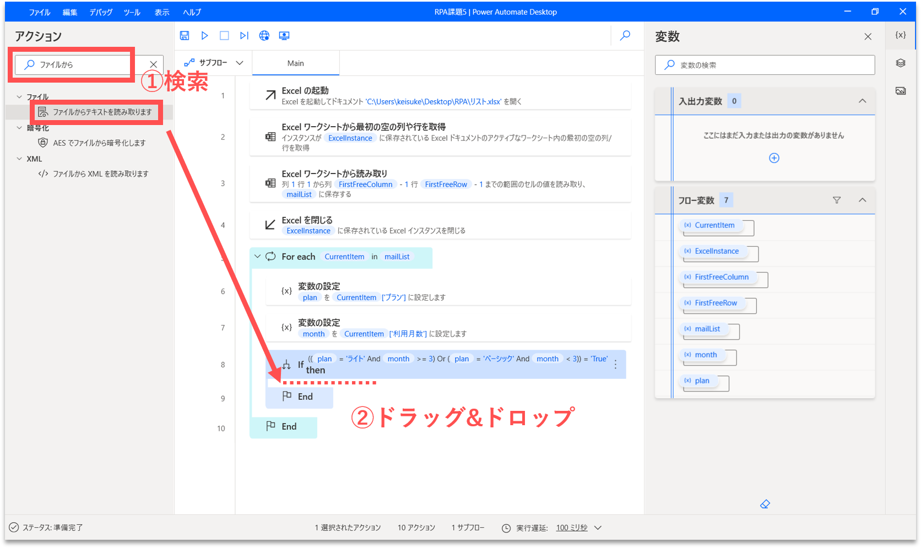
Task: Add new input/output variable plus button
Action: pos(774,158)
